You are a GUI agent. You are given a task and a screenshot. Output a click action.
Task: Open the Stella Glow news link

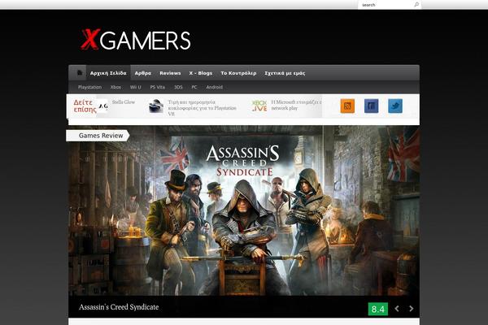[x=124, y=102]
